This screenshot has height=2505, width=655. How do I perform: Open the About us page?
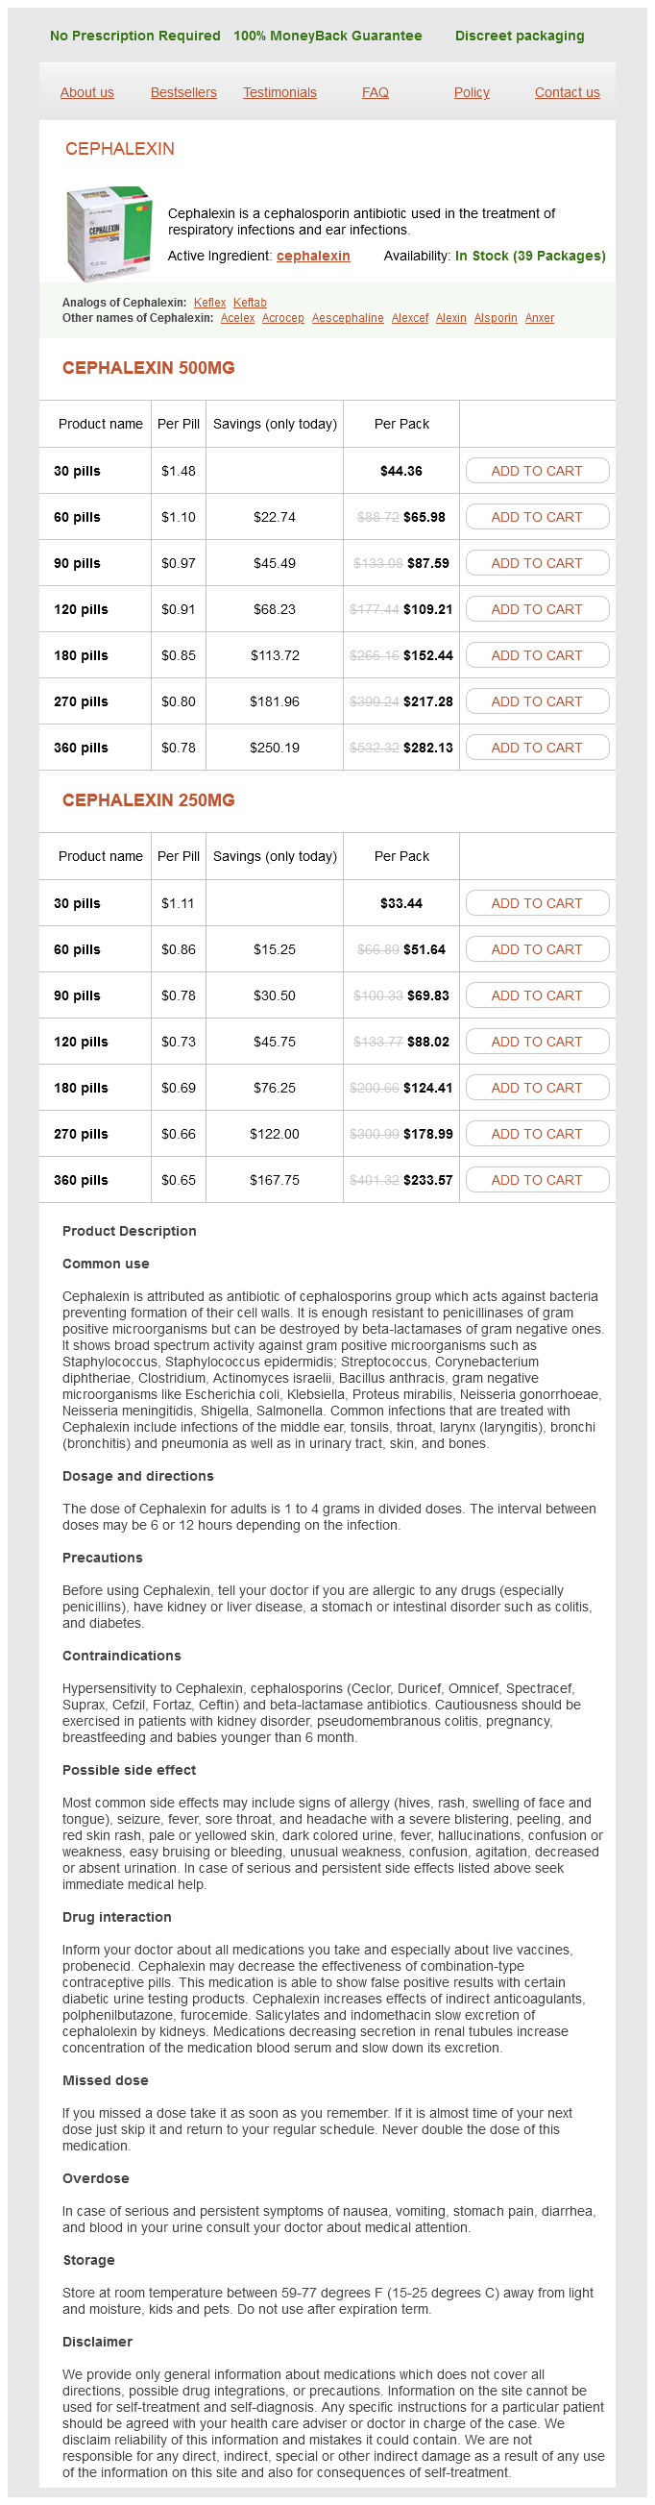coord(86,92)
